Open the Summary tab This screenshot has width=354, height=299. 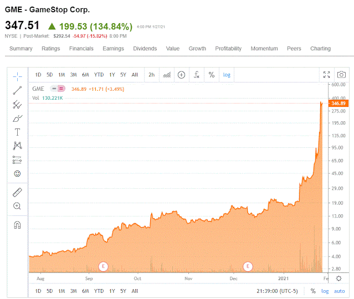point(21,49)
